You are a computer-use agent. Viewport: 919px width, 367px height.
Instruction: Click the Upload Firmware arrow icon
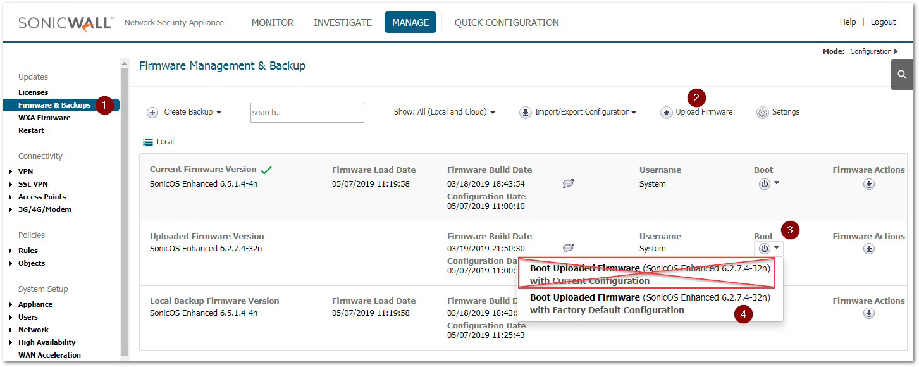pos(666,113)
